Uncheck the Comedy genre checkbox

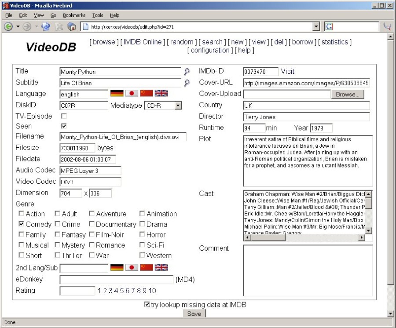21,224
